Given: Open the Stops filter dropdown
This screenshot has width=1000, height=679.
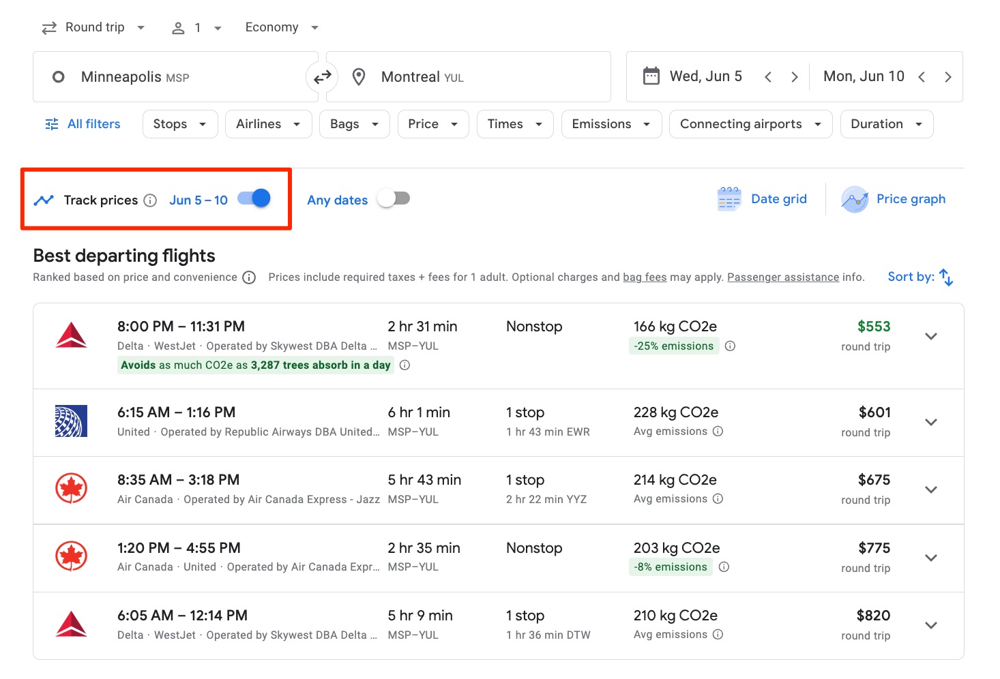Looking at the screenshot, I should pos(179,123).
